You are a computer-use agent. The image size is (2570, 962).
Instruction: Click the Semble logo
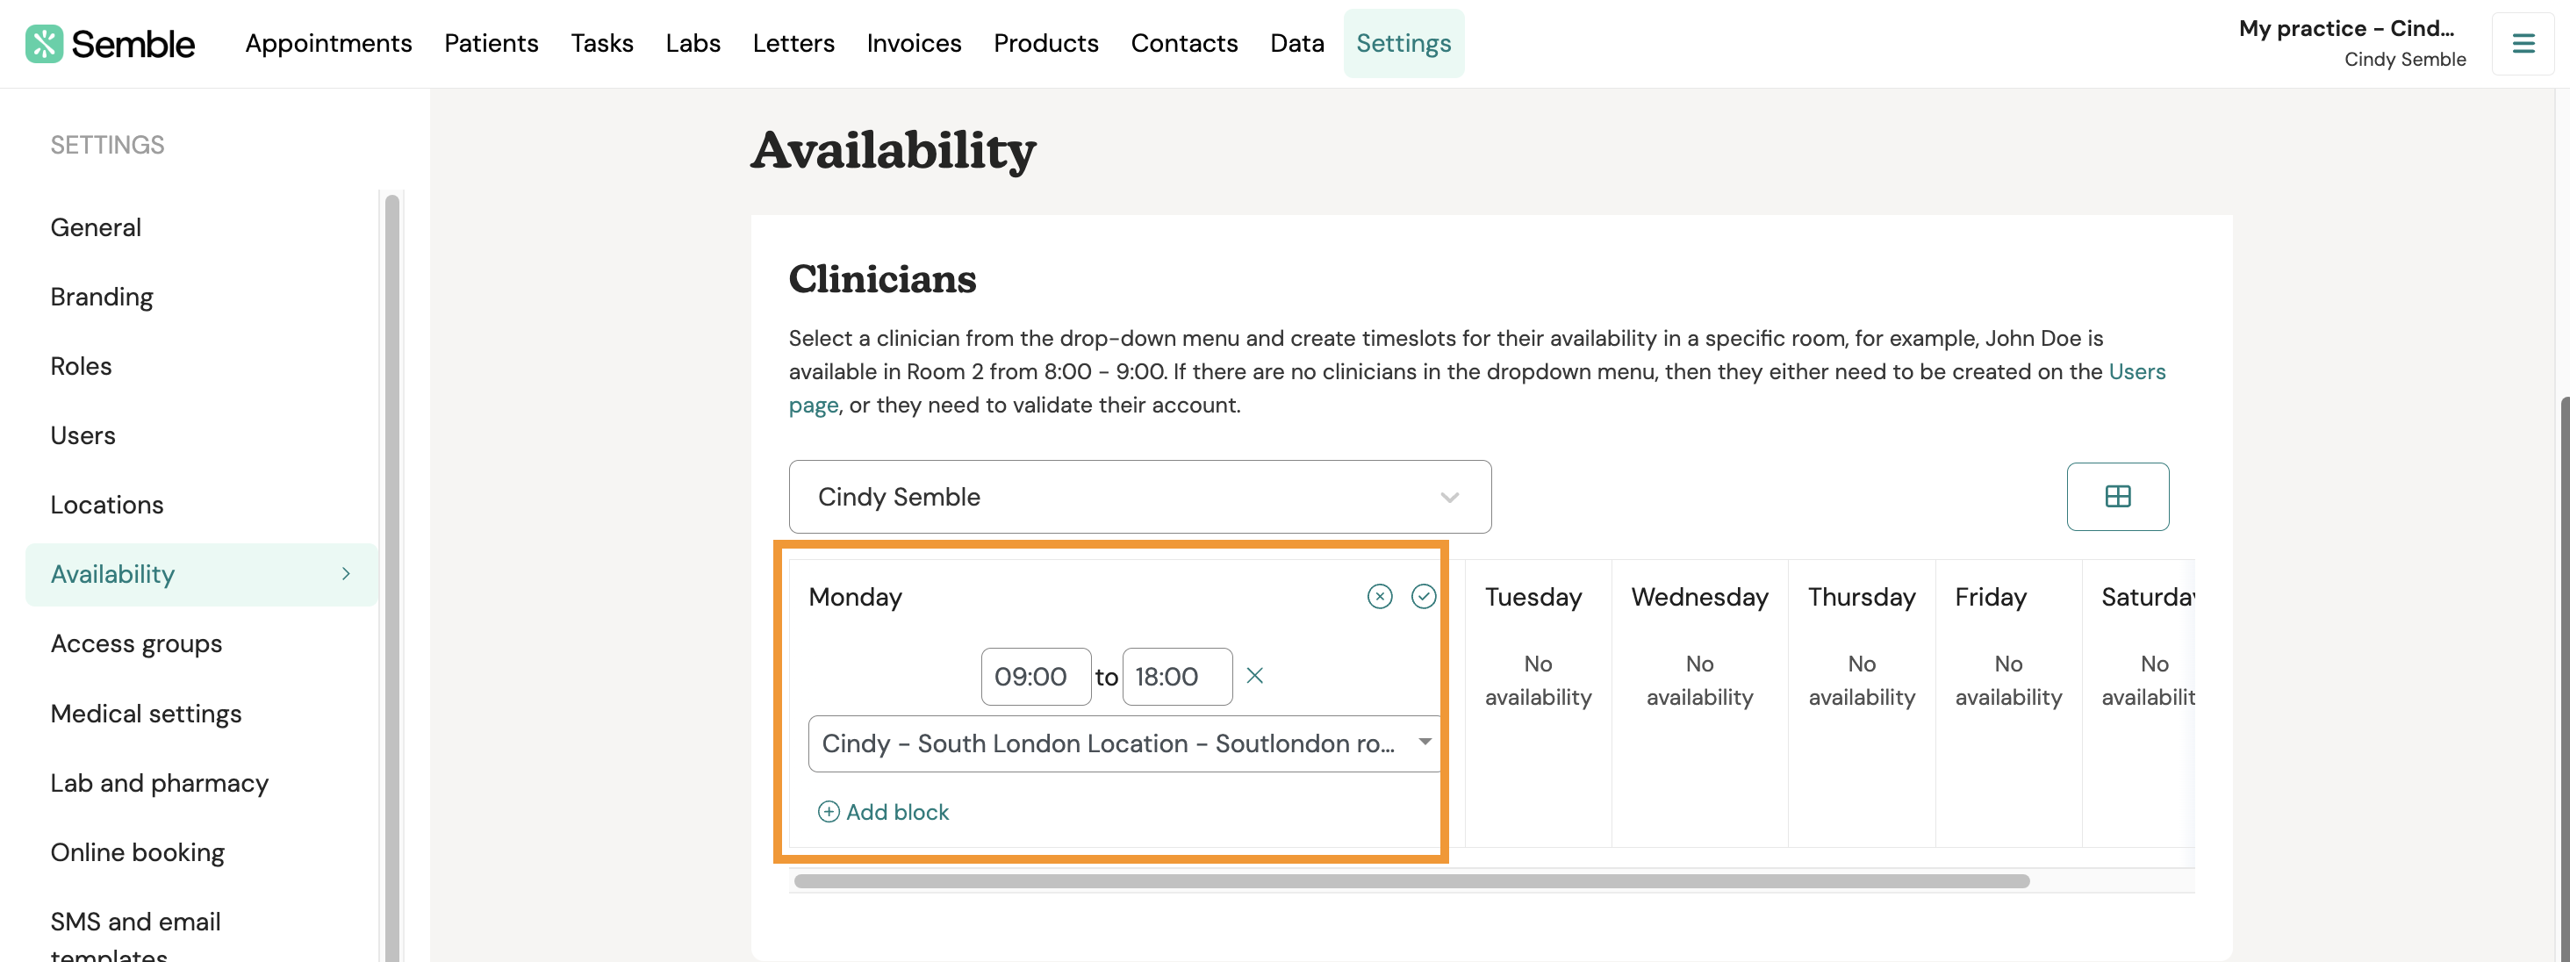click(110, 44)
